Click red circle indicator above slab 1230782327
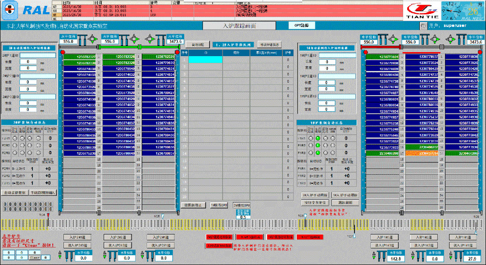This screenshot has width=486, height=265. coord(63,52)
